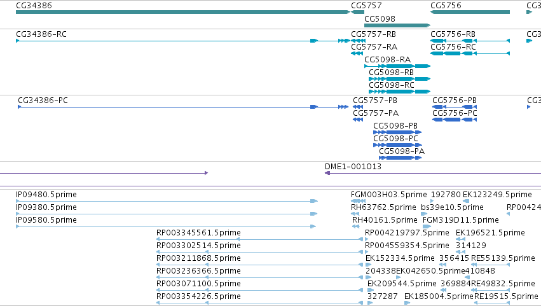Select the CG5757 gene label

(x=366, y=6)
